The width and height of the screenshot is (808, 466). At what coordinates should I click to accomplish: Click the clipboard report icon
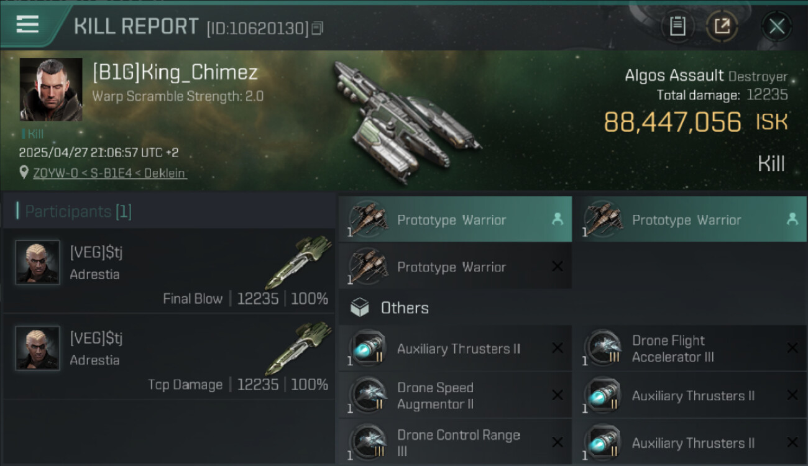tap(677, 27)
